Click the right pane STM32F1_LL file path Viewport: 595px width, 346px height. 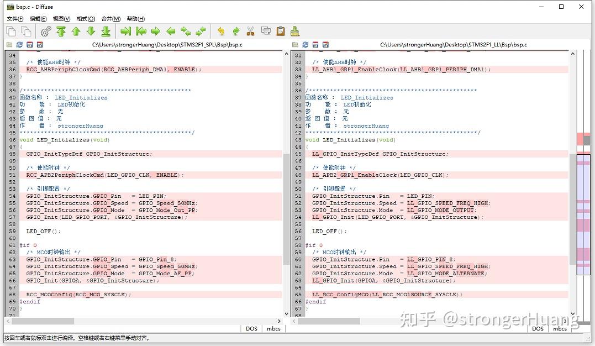[454, 44]
